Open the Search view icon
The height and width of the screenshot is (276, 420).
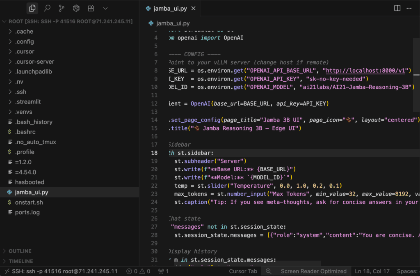click(47, 8)
